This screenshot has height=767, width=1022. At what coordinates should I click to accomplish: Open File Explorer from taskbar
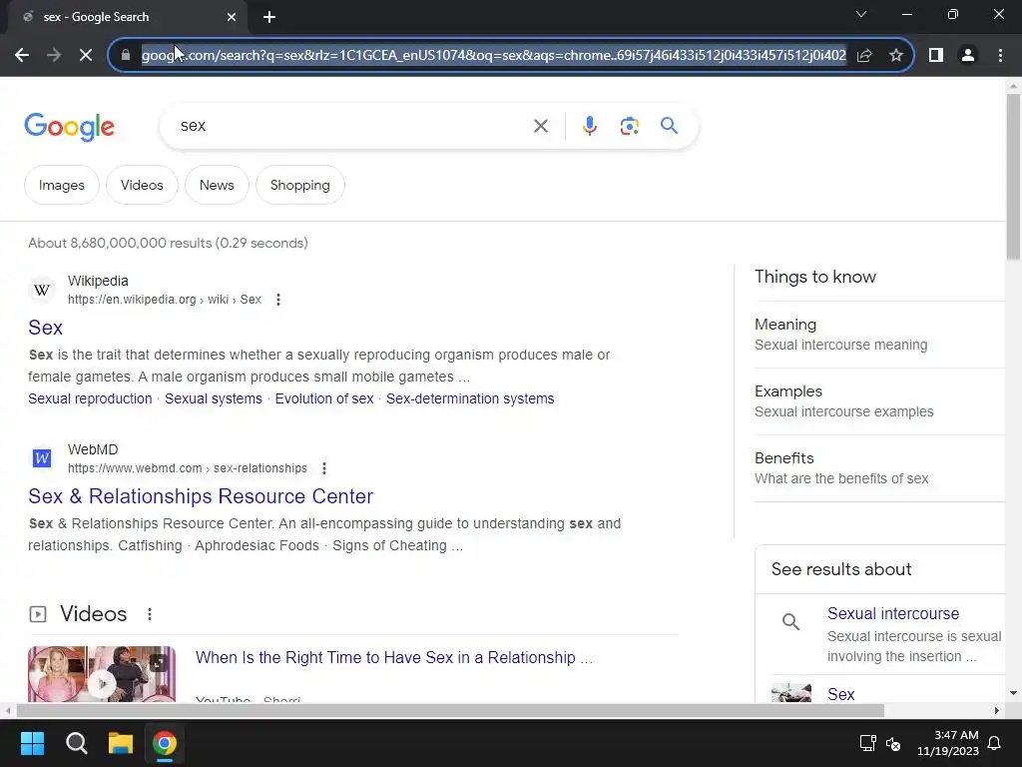[121, 743]
